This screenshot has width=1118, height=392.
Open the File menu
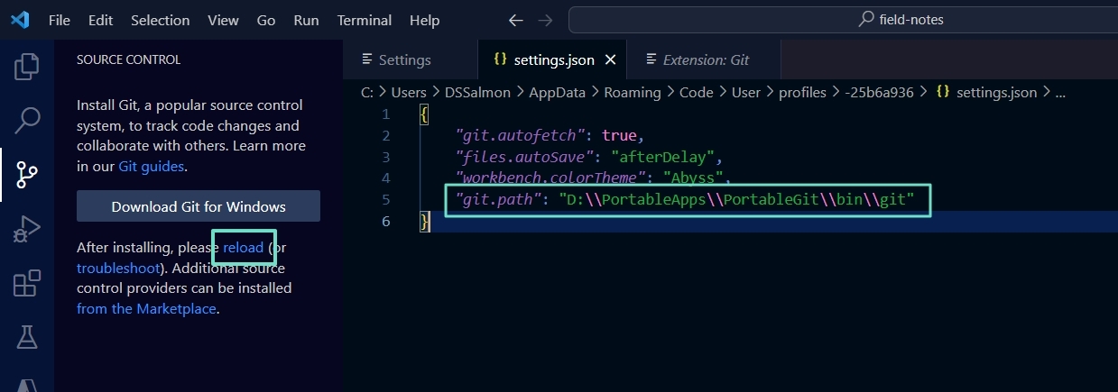pyautogui.click(x=59, y=20)
